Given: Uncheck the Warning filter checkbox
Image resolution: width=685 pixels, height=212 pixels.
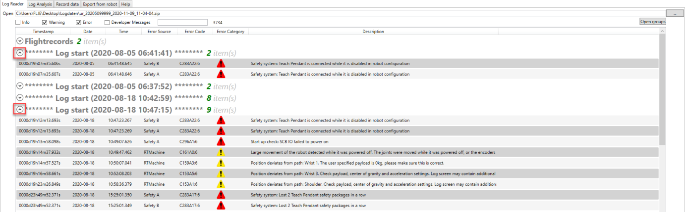Looking at the screenshot, I should (x=45, y=22).
